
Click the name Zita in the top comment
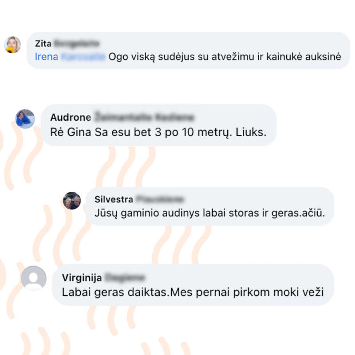pos(43,43)
